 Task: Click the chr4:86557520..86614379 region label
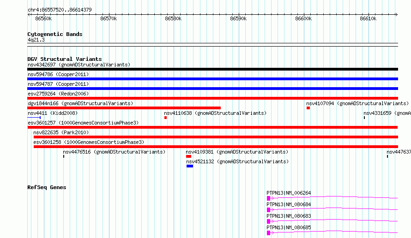(x=60, y=10)
